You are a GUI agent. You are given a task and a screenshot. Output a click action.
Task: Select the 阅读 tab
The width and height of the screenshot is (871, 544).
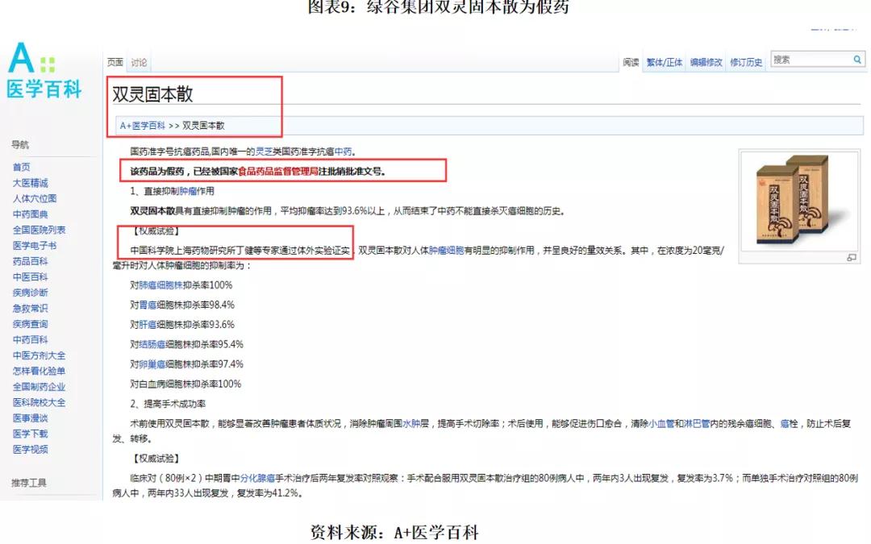631,62
